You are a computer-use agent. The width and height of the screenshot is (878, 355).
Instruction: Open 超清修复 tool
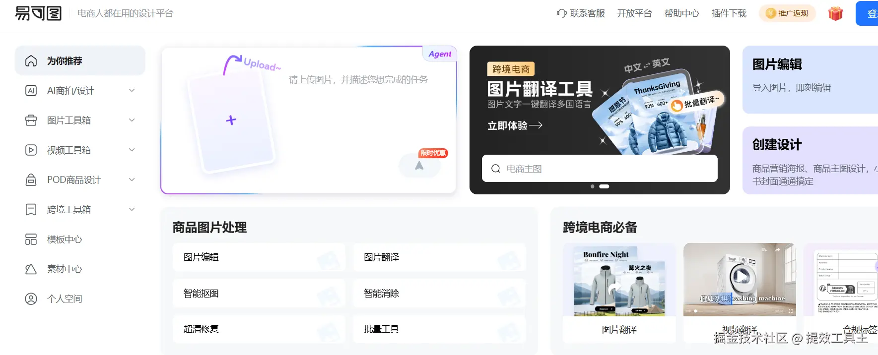coord(259,329)
